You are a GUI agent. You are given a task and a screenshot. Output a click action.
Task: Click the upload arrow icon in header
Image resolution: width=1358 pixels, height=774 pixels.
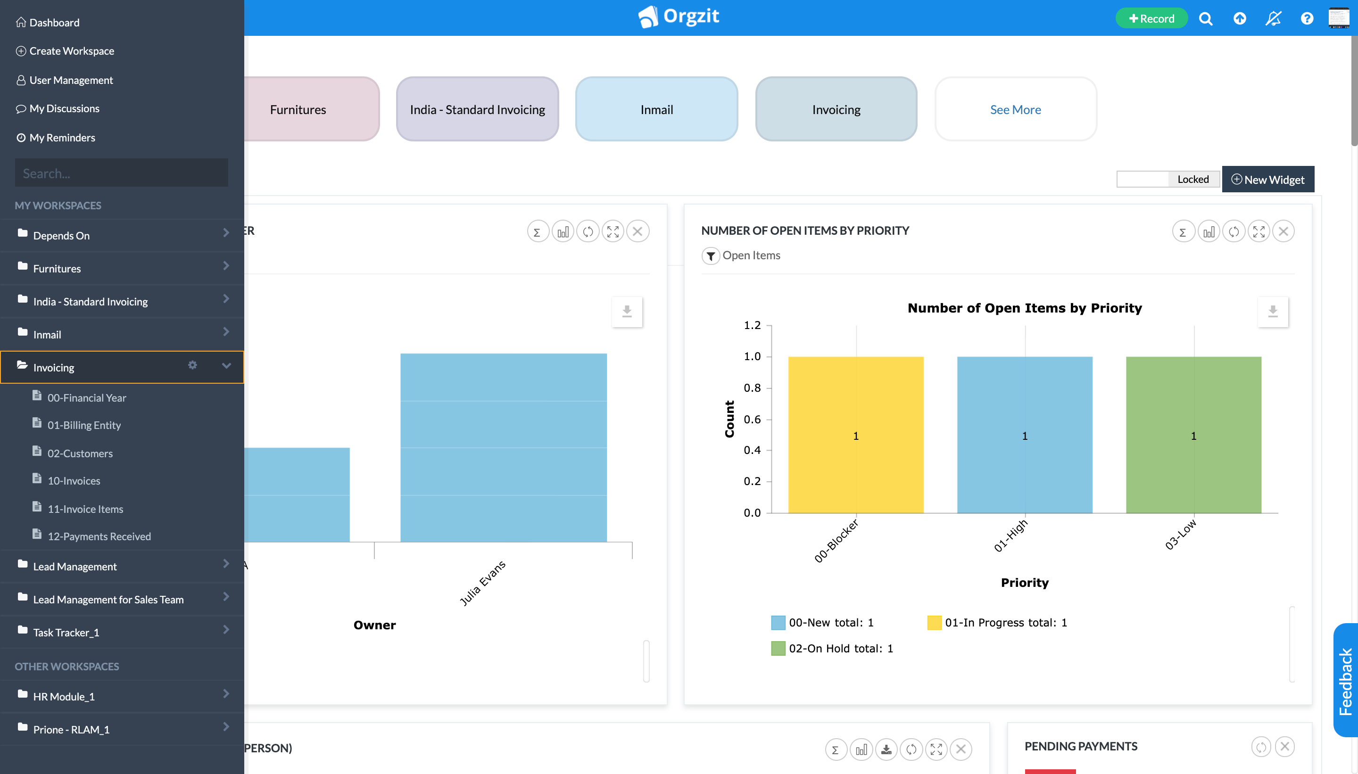click(1240, 18)
